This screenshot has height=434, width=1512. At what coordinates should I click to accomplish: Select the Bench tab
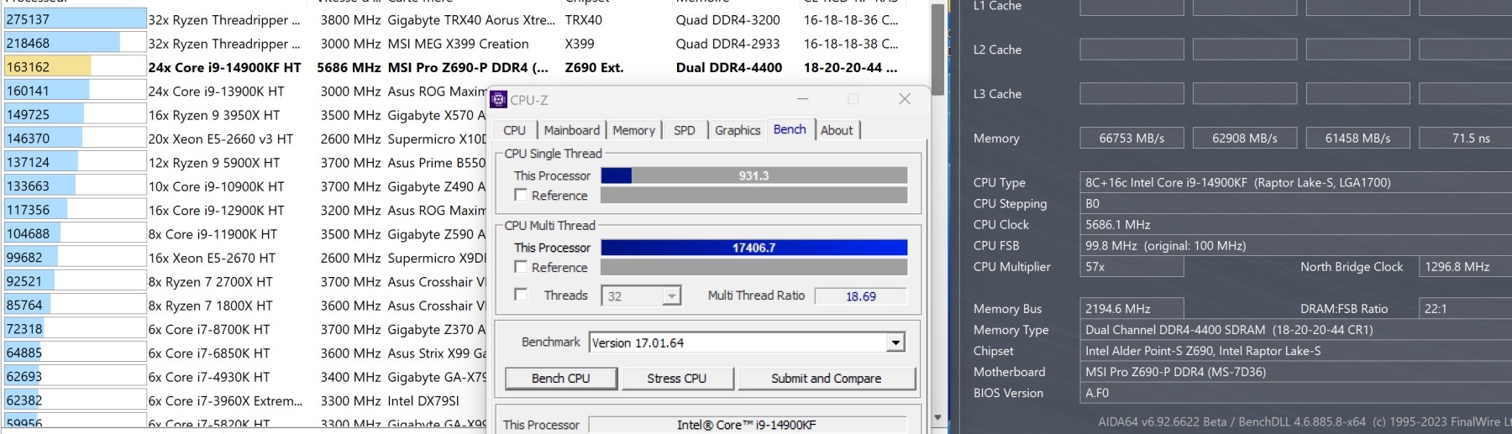click(x=790, y=129)
